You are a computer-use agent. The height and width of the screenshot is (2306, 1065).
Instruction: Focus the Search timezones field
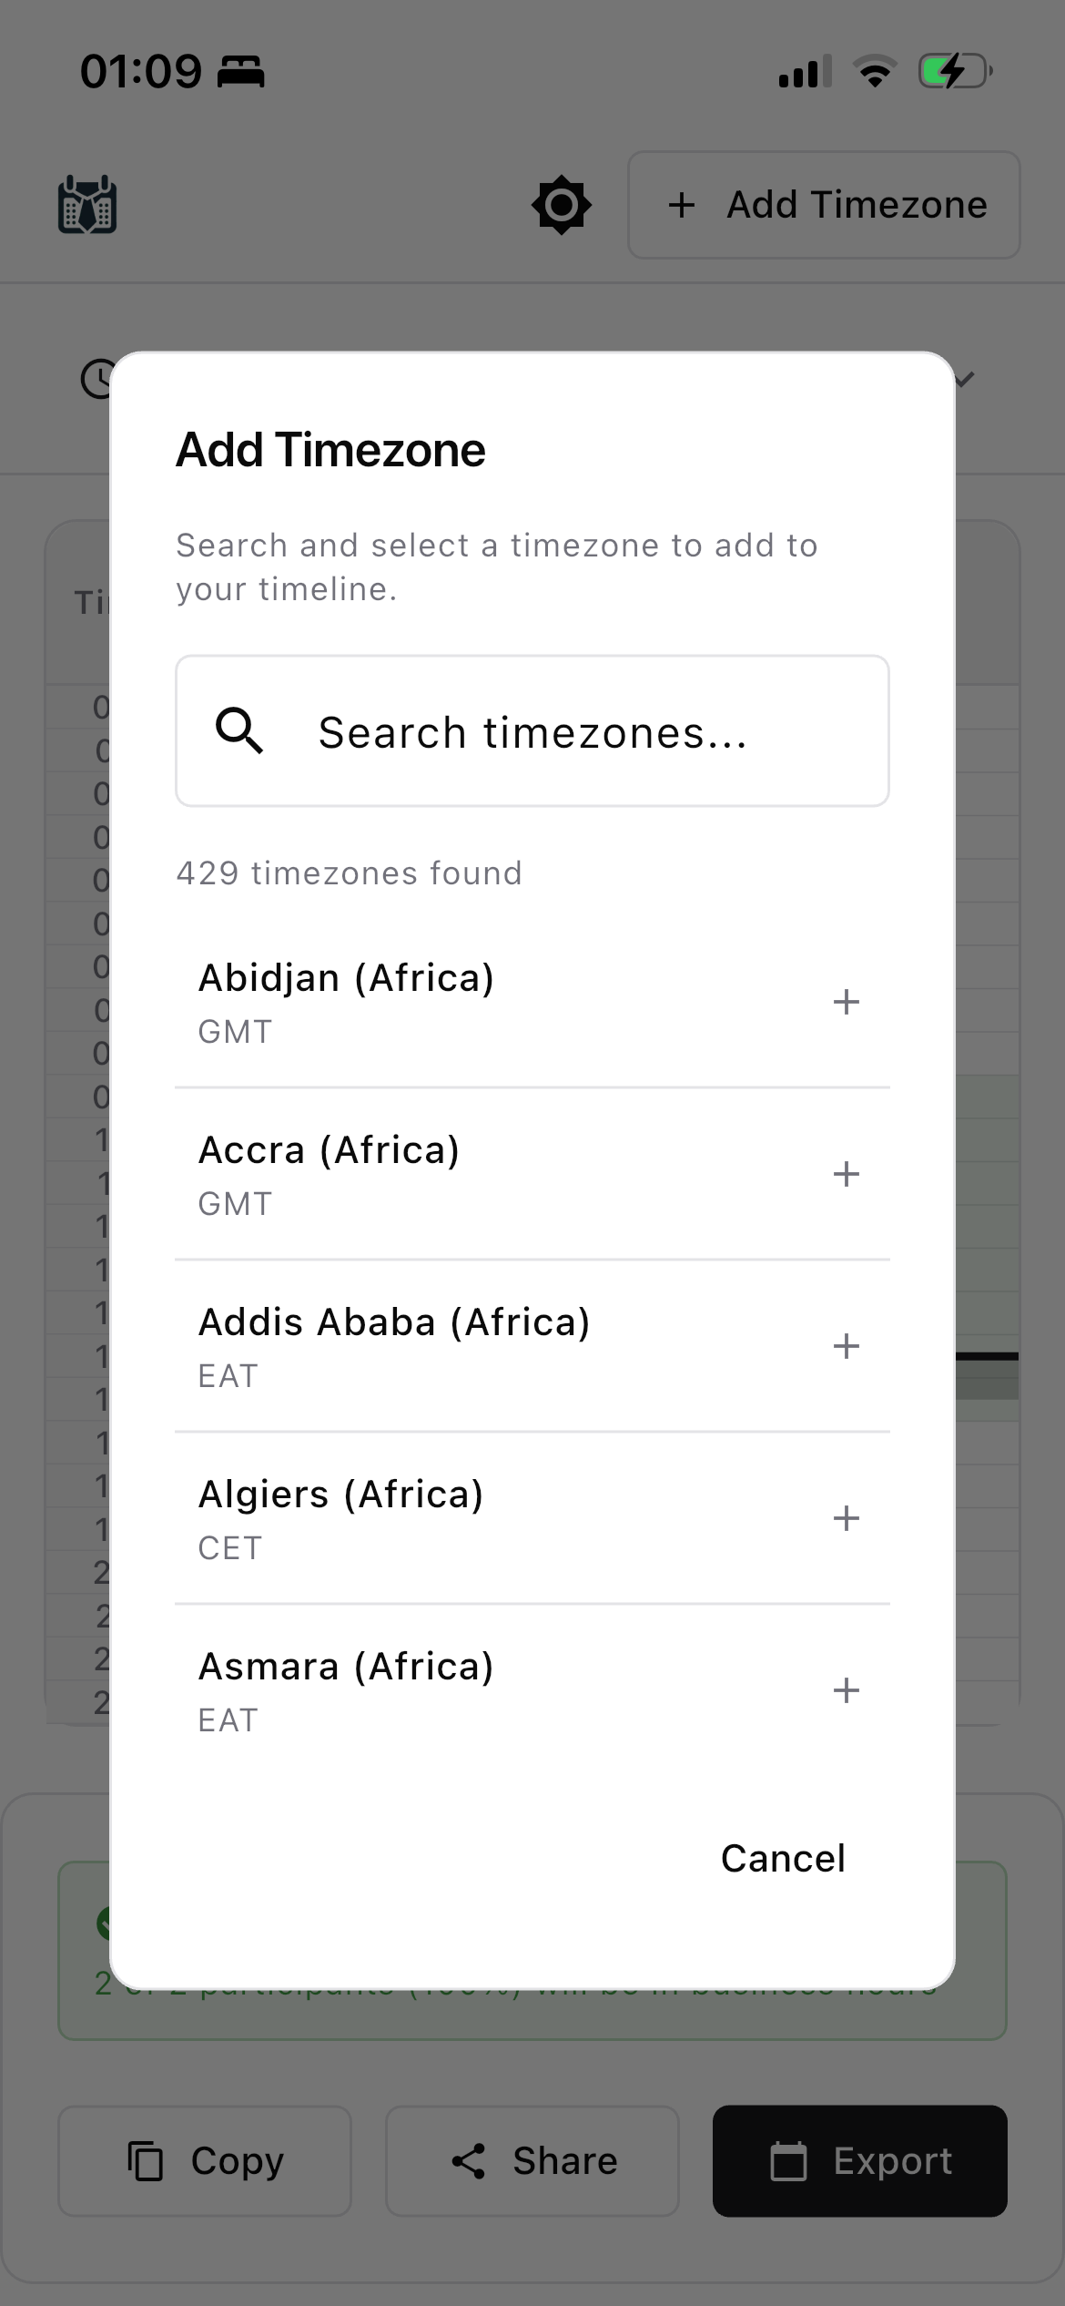click(x=532, y=730)
